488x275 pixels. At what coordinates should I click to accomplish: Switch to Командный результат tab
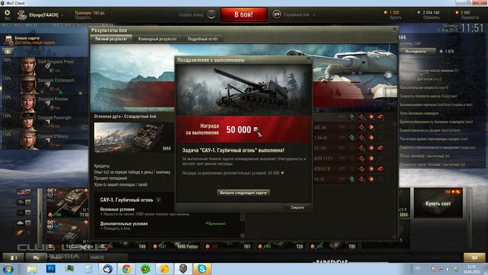coord(158,39)
